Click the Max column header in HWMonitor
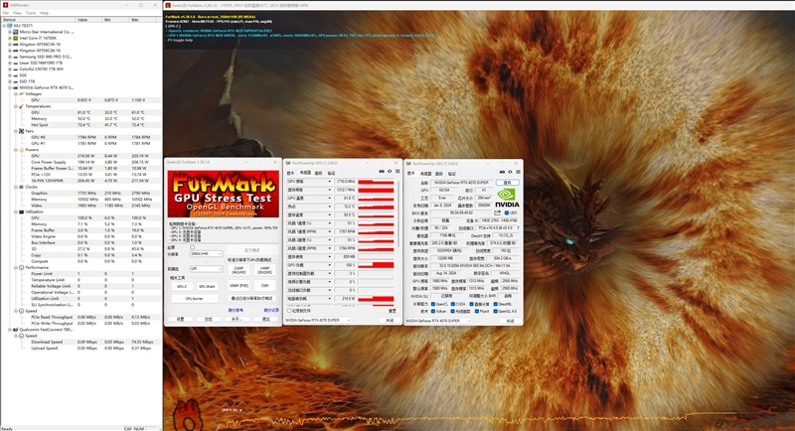 (144, 19)
